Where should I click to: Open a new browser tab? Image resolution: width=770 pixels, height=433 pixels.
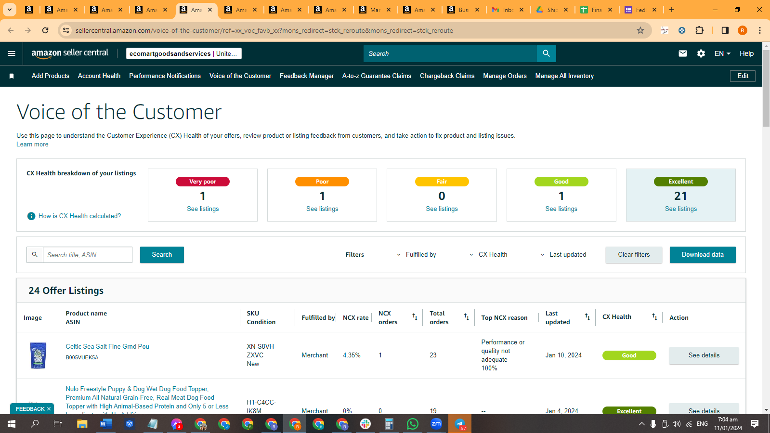point(672,10)
